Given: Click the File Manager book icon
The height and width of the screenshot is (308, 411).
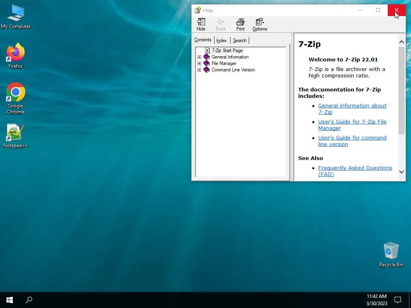Looking at the screenshot, I should tap(207, 63).
